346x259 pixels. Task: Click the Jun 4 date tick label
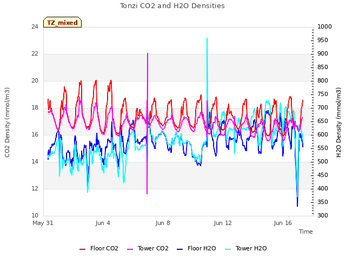coord(103,223)
